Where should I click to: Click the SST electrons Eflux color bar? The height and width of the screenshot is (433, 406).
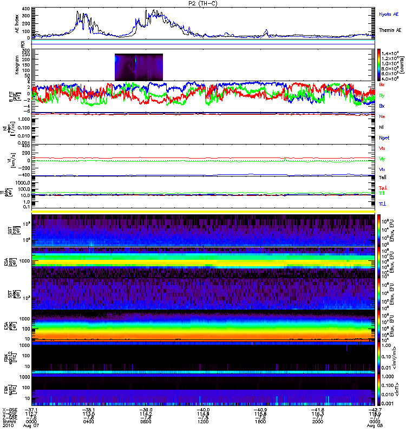(379, 294)
